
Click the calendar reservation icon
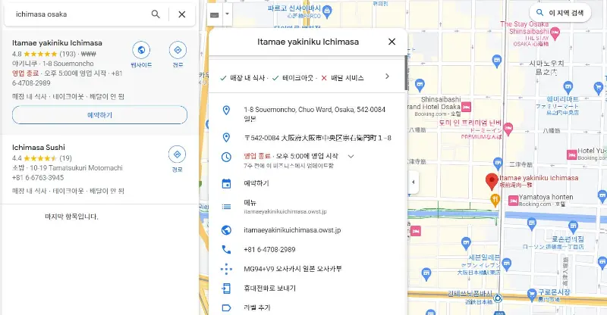[226, 183]
